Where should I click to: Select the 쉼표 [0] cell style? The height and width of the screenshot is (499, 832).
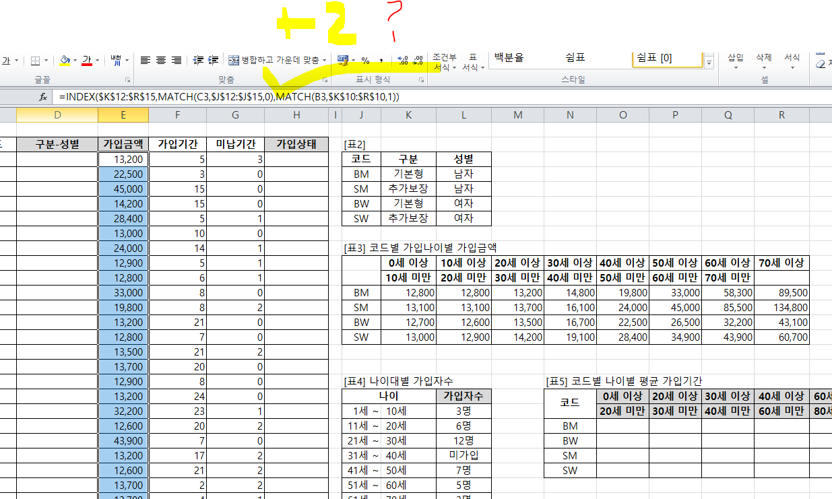(668, 58)
